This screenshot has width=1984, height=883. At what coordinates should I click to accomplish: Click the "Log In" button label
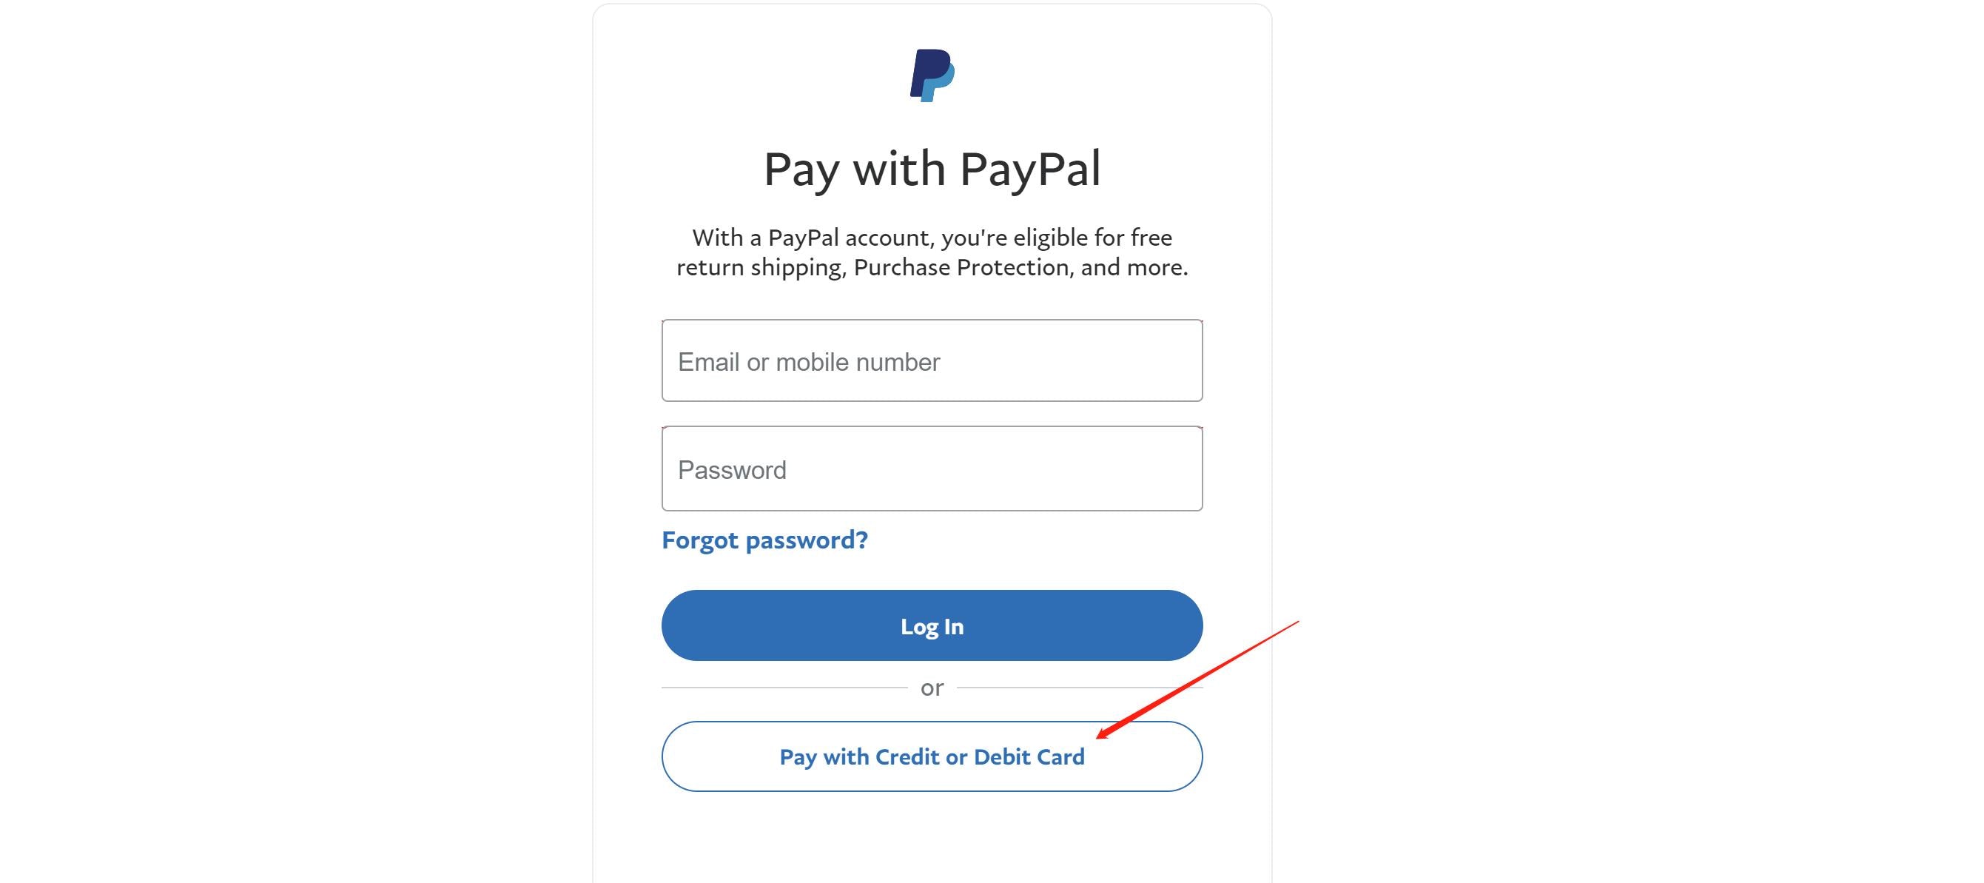tap(931, 626)
